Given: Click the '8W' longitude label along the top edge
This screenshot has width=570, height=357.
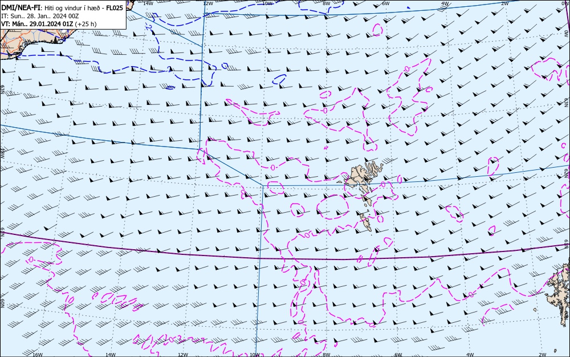Looking at the screenshot, I should click(327, 3).
